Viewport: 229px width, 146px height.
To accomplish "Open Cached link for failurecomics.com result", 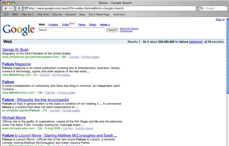I will [x=50, y=93].
